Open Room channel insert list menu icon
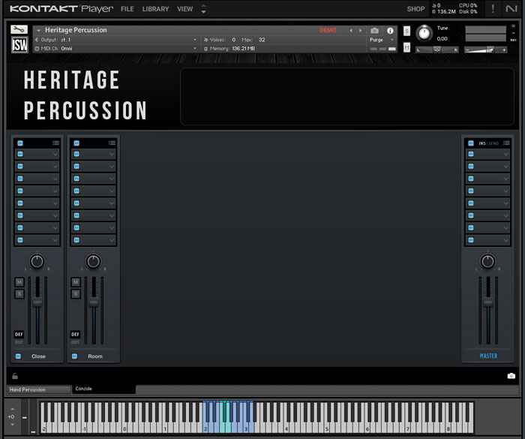 (x=112, y=143)
